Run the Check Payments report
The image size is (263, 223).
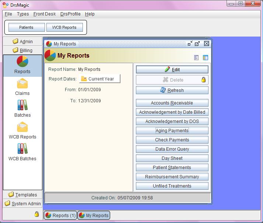[172, 140]
